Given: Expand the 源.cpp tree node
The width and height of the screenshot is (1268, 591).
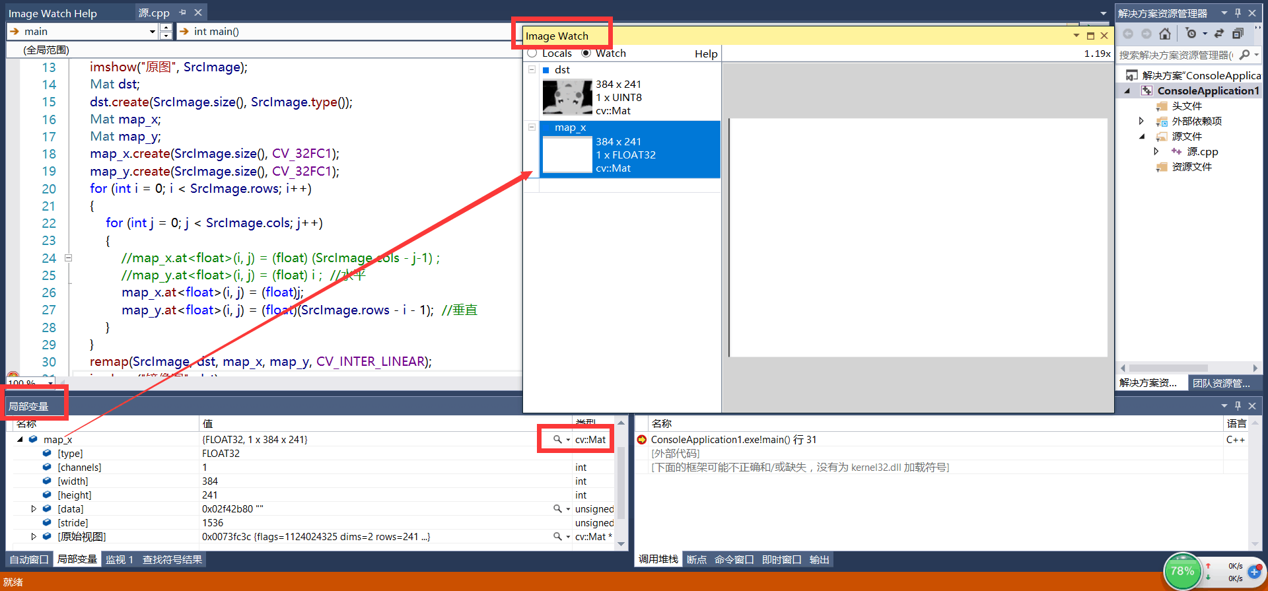Looking at the screenshot, I should [1156, 151].
